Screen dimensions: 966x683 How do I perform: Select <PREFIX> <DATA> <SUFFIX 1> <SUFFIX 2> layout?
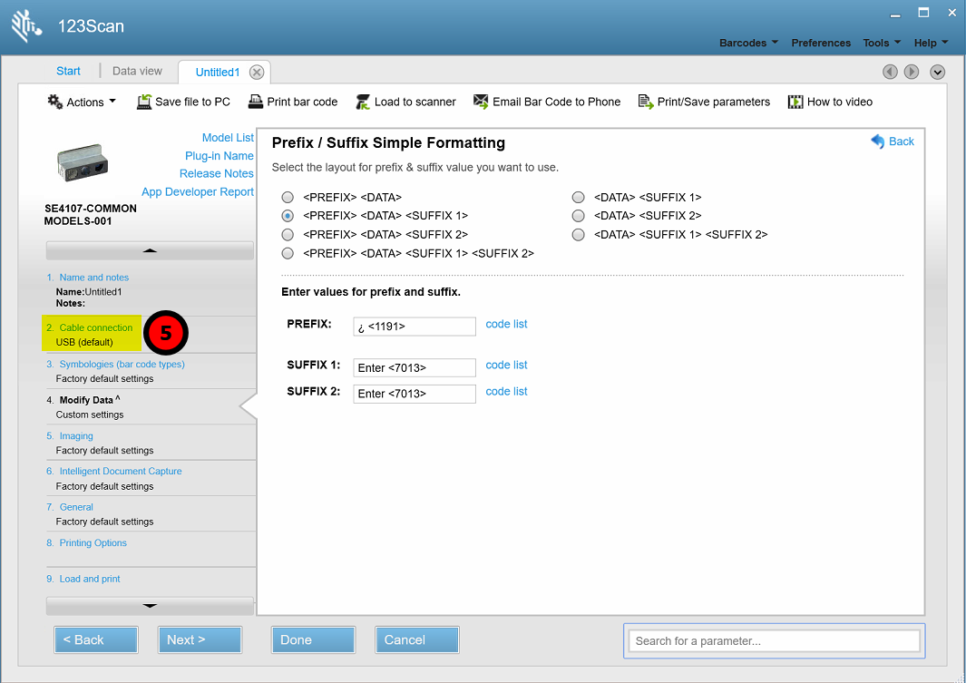288,253
